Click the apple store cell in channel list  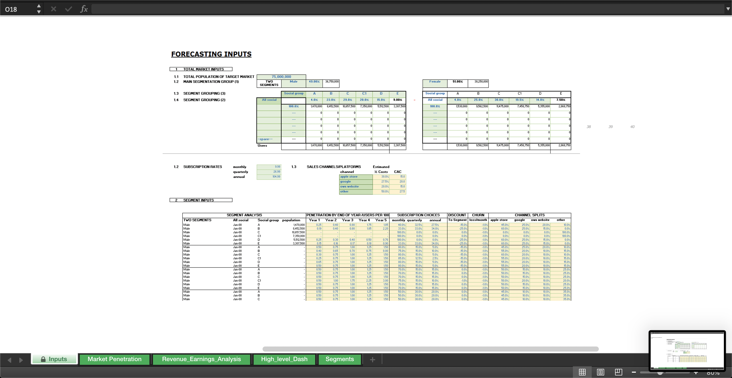tap(356, 177)
